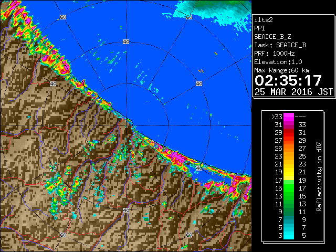This screenshot has height=252, width=336.
Task: Select the 'SEAICE_B_Z' product name
Action: click(x=272, y=37)
